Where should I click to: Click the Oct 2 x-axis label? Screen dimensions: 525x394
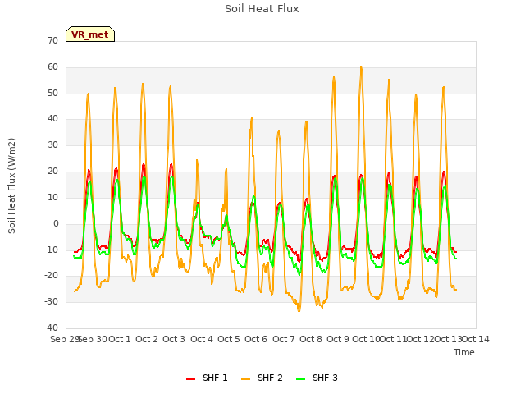point(147,339)
